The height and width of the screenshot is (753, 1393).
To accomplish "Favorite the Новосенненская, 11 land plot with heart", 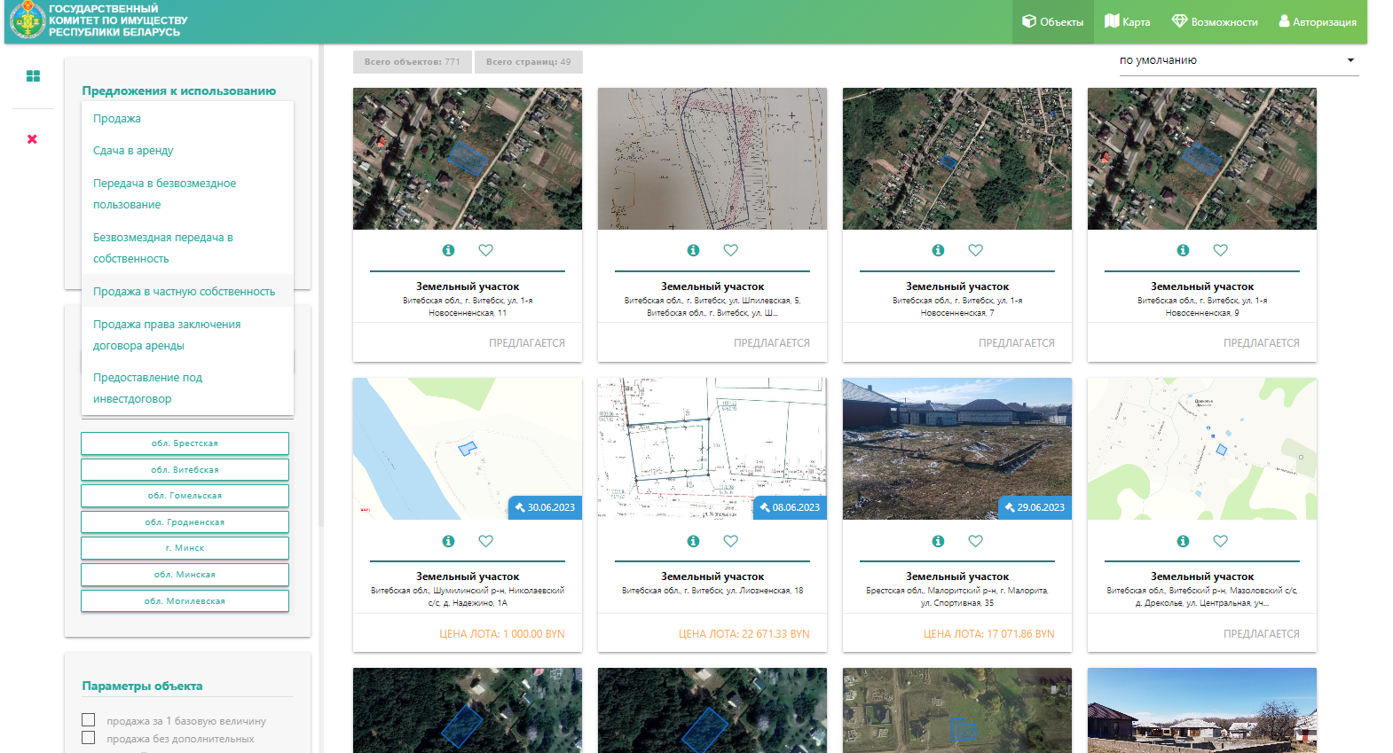I will (485, 250).
